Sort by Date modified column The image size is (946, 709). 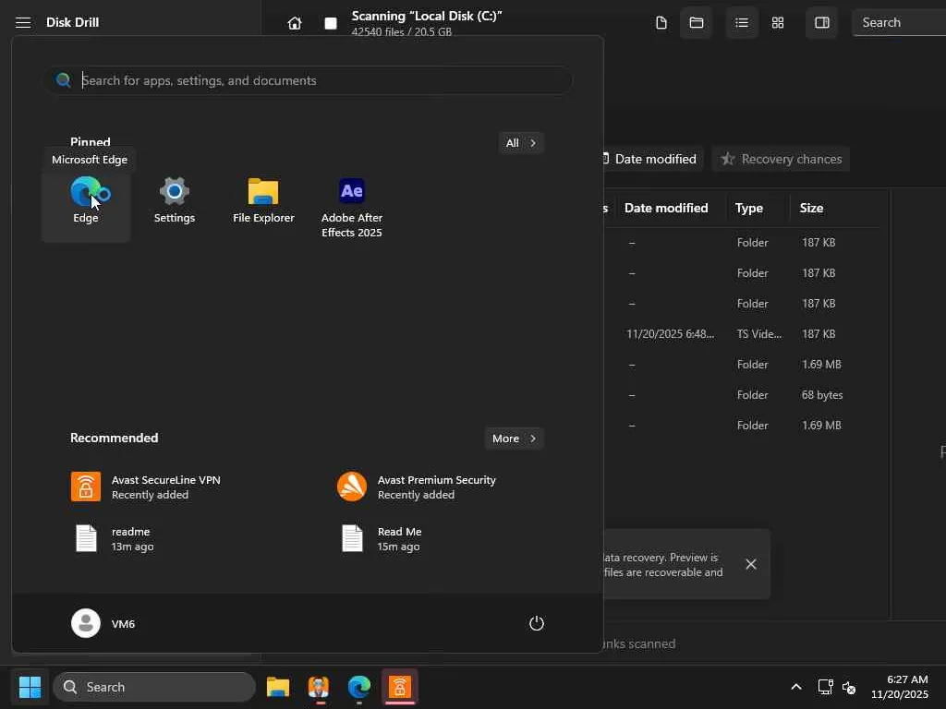pyautogui.click(x=666, y=208)
